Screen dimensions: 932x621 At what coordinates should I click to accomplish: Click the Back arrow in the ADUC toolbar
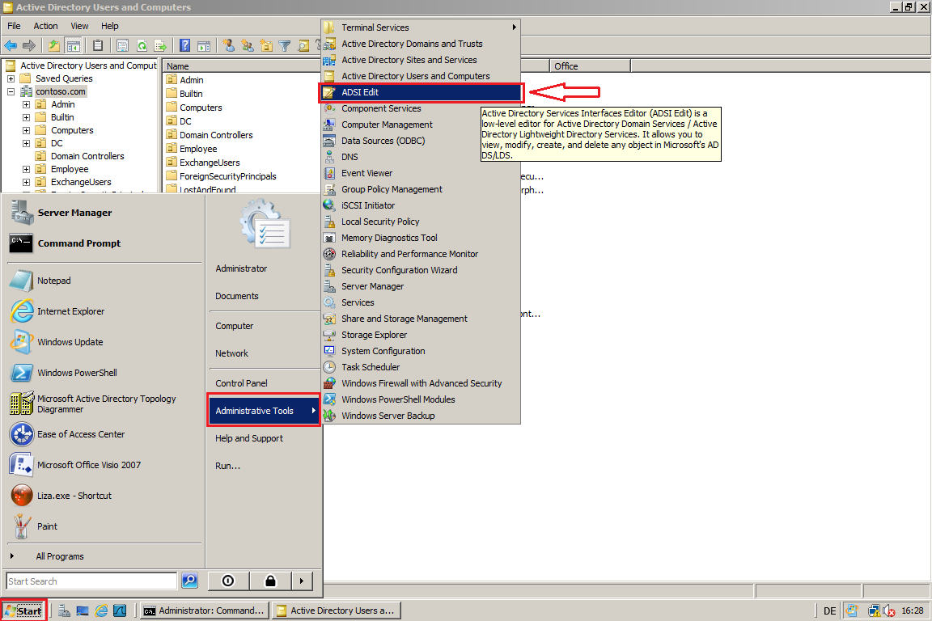point(11,45)
